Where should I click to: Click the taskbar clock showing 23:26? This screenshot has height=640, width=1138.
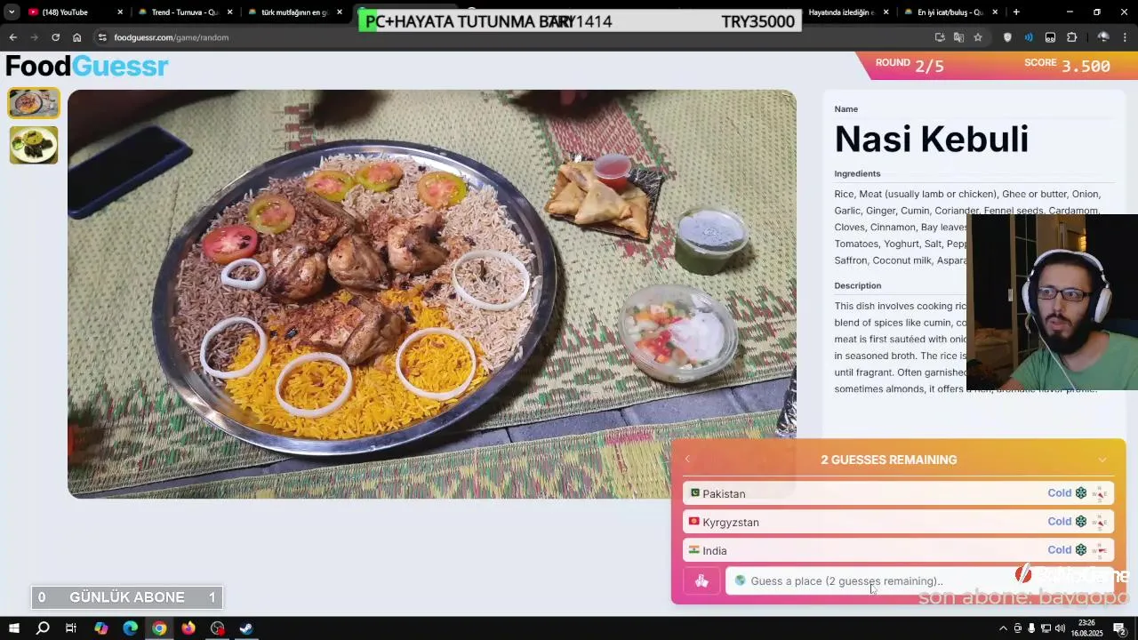(1086, 628)
